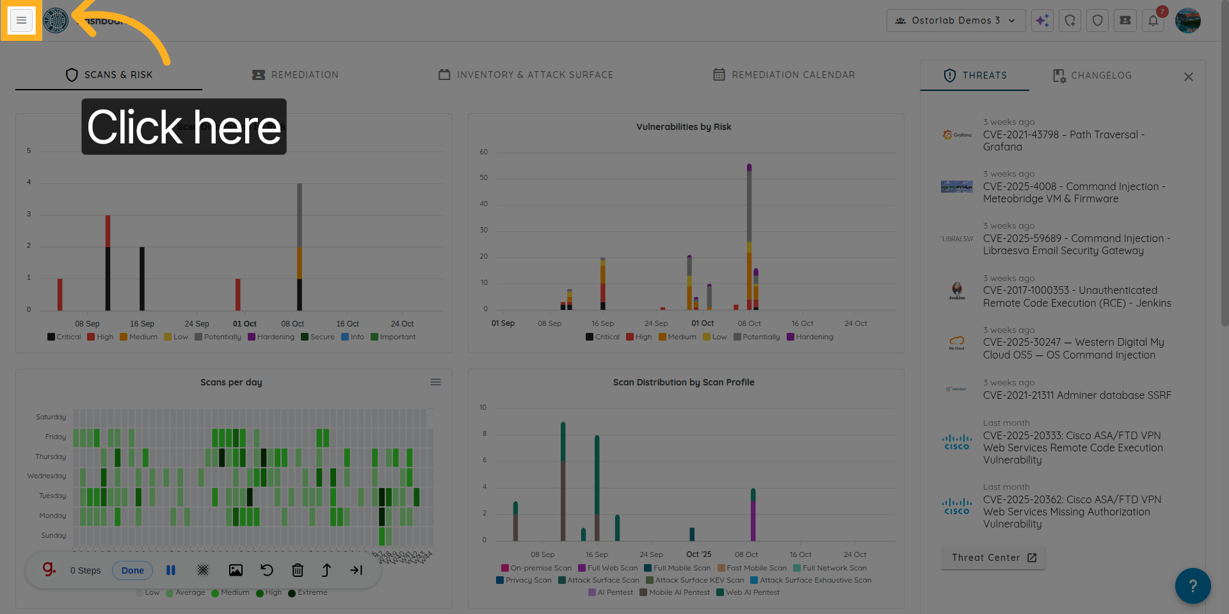Open notifications bell with 7 badge
1229x614 pixels.
(1153, 20)
